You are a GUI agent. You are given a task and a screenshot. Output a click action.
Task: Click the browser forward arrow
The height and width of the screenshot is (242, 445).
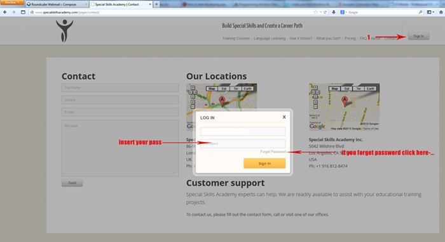tap(13, 12)
